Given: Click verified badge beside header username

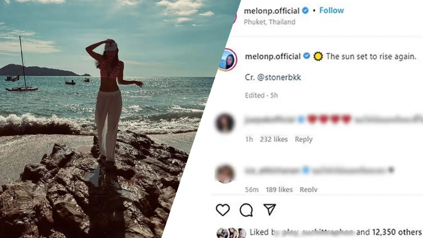Looking at the screenshot, I should point(305,11).
